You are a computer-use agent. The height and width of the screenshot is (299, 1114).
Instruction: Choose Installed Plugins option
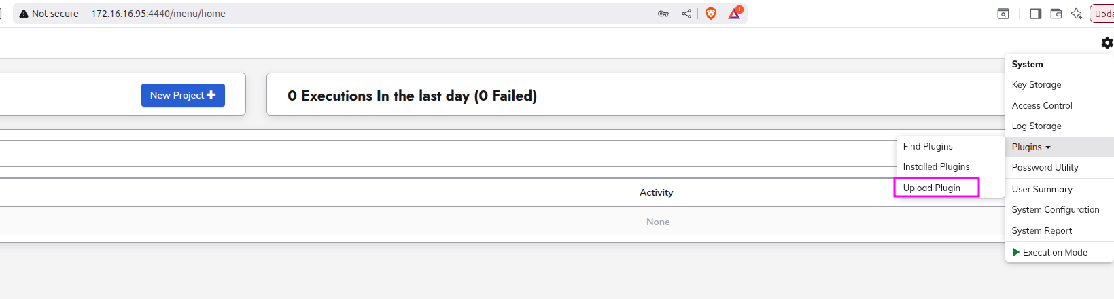click(x=936, y=166)
